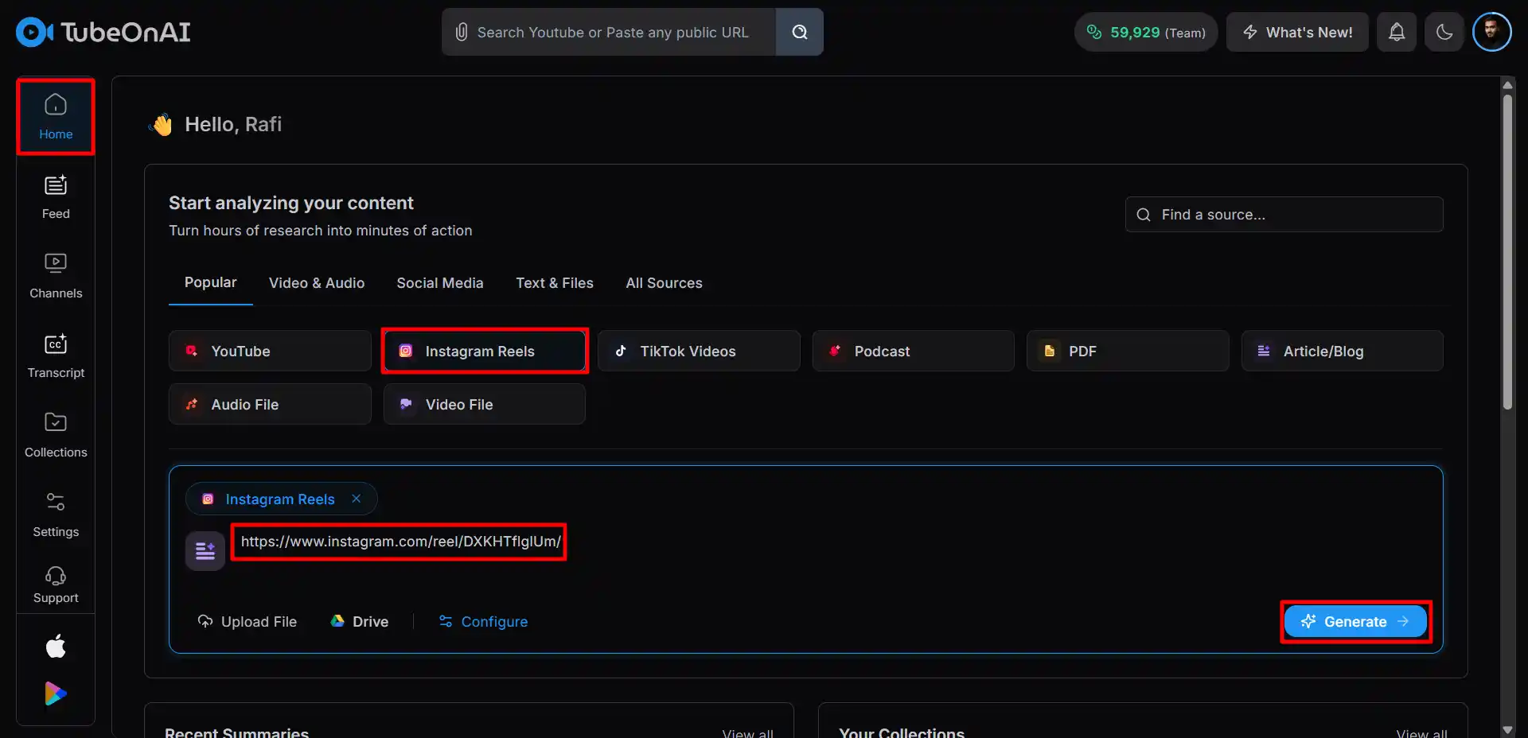Open the Support headset icon

click(x=56, y=585)
